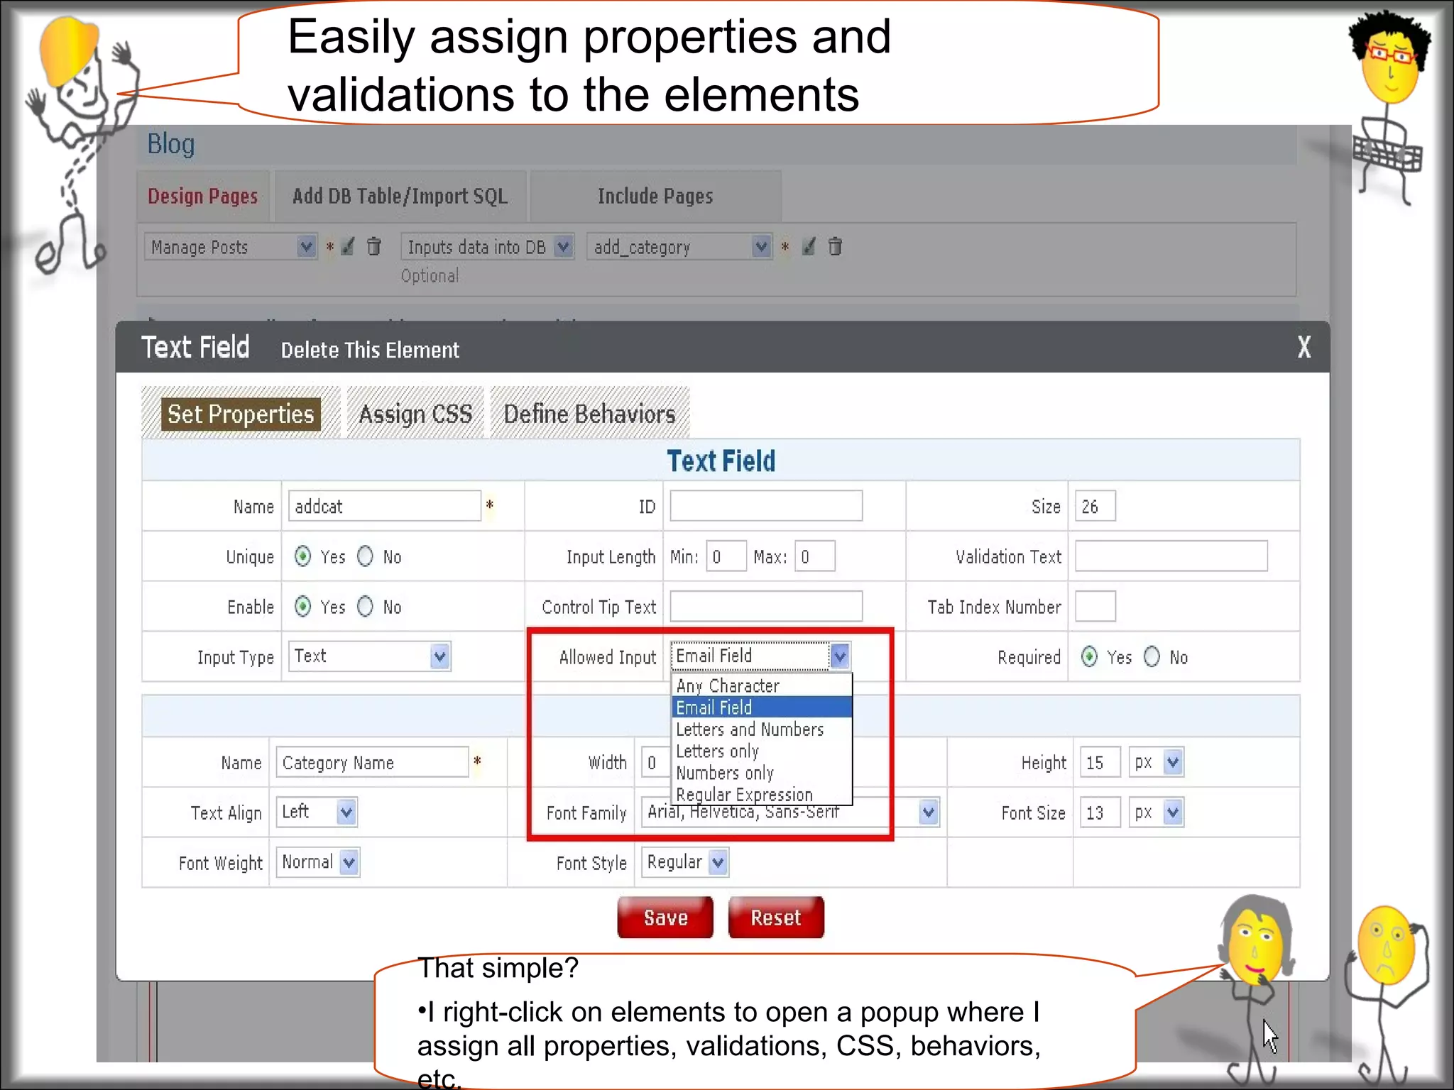This screenshot has width=1454, height=1090.
Task: Open the add_category dropdown
Action: (x=679, y=247)
